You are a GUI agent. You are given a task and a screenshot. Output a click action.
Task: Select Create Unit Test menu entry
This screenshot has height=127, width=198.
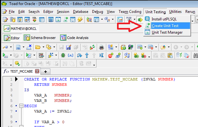pos(167,26)
